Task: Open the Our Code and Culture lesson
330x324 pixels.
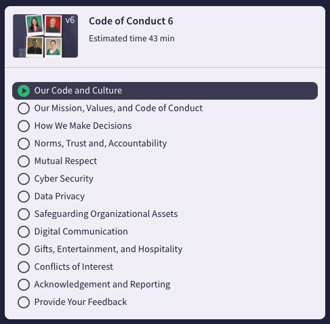Action: click(x=165, y=91)
